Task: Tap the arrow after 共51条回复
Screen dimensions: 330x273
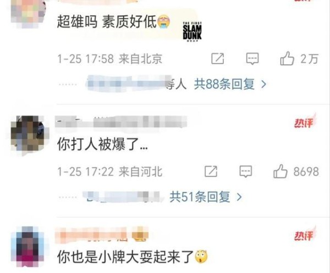Action: (239, 197)
